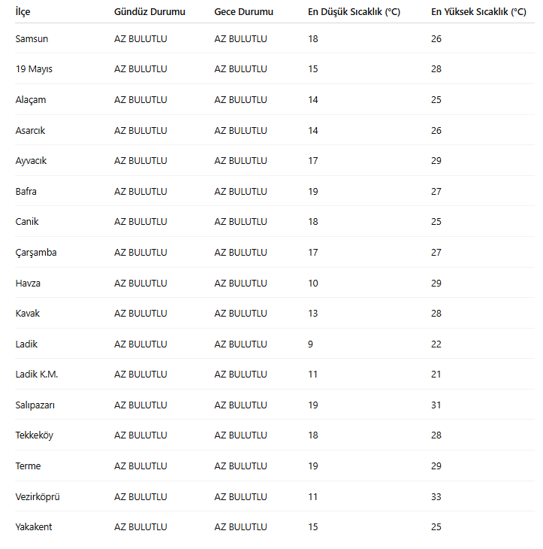Image resolution: width=543 pixels, height=549 pixels.
Task: Click Yakakent's night AZ BULUTLU status
Action: [240, 527]
